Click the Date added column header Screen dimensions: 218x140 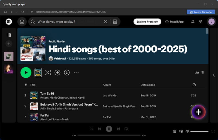148,85
